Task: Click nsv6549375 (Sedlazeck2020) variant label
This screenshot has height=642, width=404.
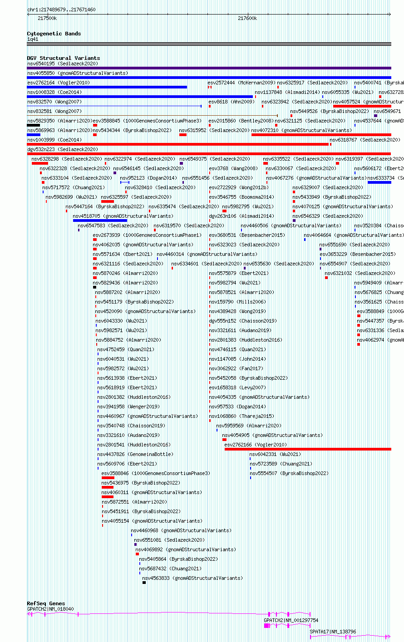Action: pyautogui.click(x=215, y=159)
